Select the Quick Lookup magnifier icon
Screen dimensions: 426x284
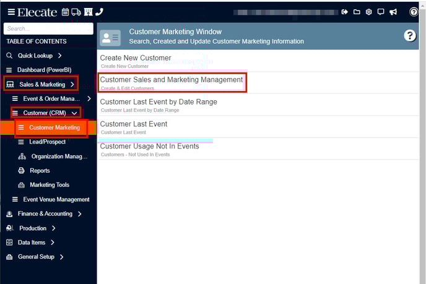point(9,56)
